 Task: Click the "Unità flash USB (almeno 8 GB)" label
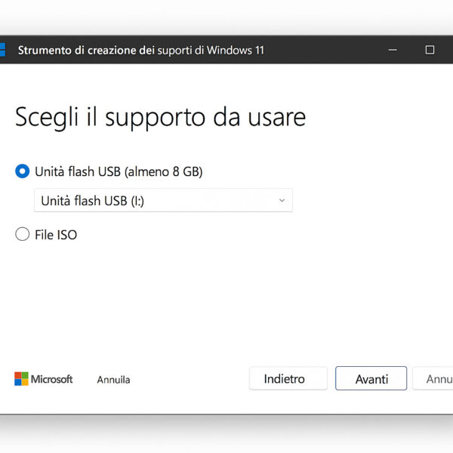pos(119,171)
